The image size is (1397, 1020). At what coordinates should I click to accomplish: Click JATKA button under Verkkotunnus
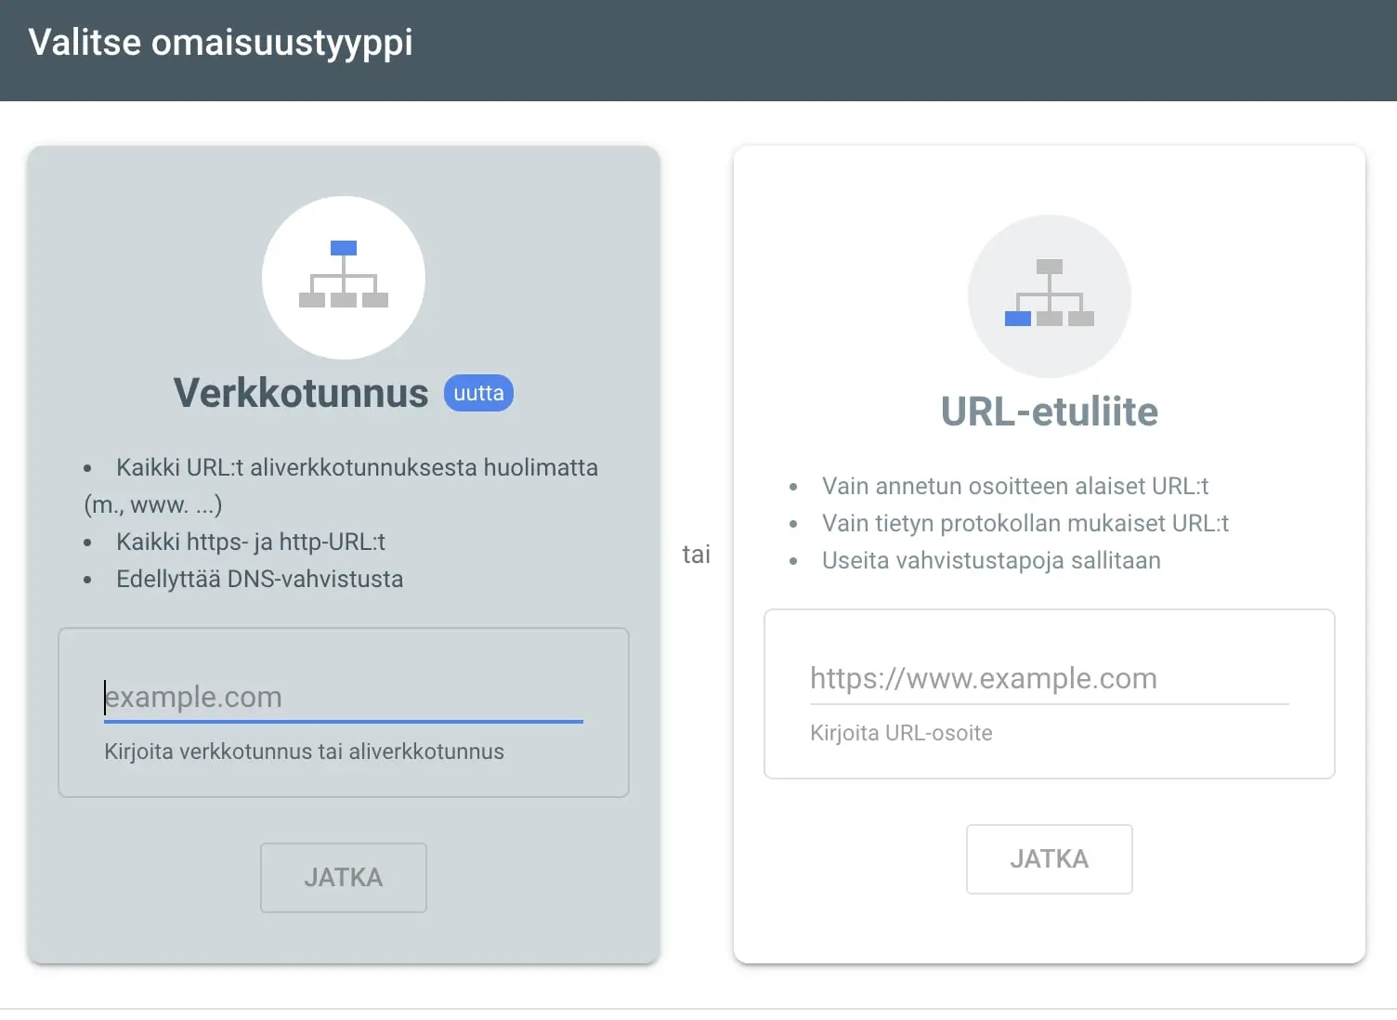click(344, 878)
